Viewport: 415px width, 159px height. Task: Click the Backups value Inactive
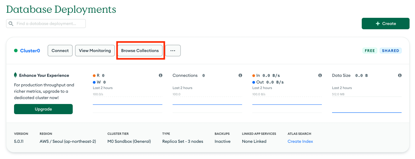click(x=223, y=141)
